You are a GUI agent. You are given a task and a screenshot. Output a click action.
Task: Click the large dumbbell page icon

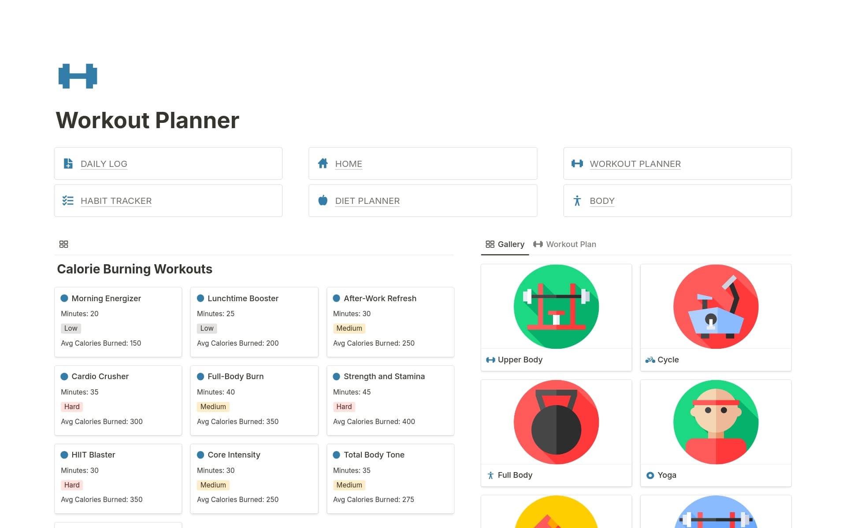pyautogui.click(x=78, y=76)
